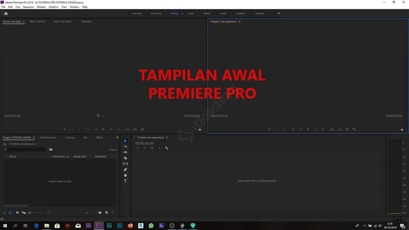Select the Type tool
This screenshot has height=230, width=409.
point(125,181)
